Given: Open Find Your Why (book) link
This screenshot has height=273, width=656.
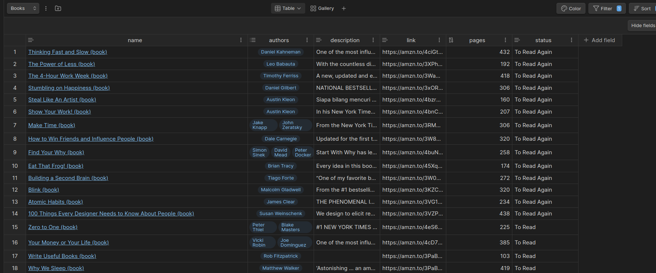Looking at the screenshot, I should [x=56, y=152].
